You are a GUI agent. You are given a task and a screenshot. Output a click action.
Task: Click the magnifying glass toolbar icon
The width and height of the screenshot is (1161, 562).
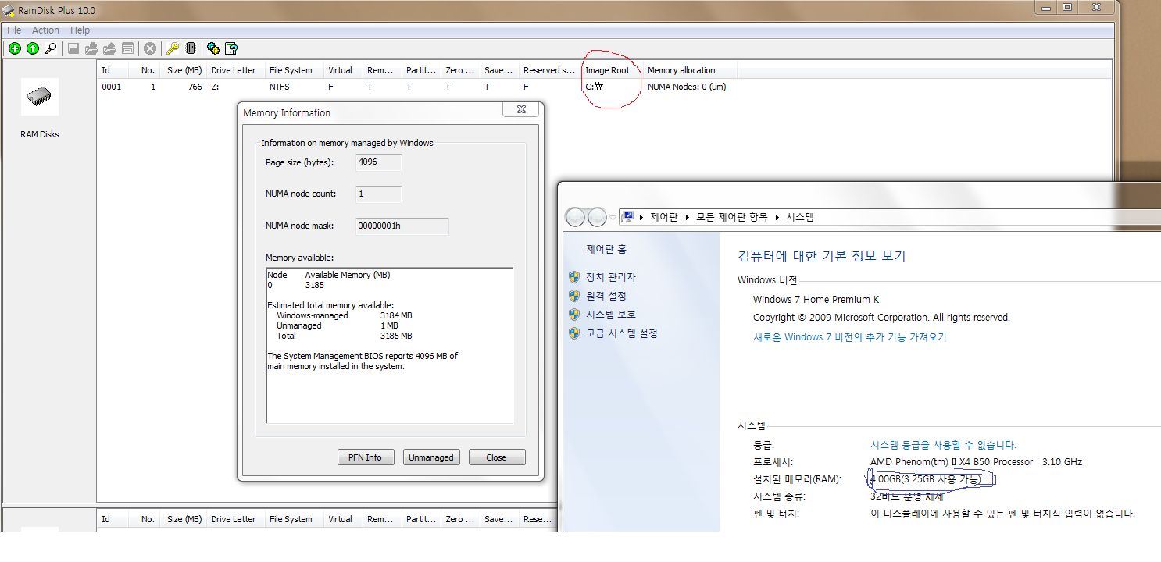point(51,48)
